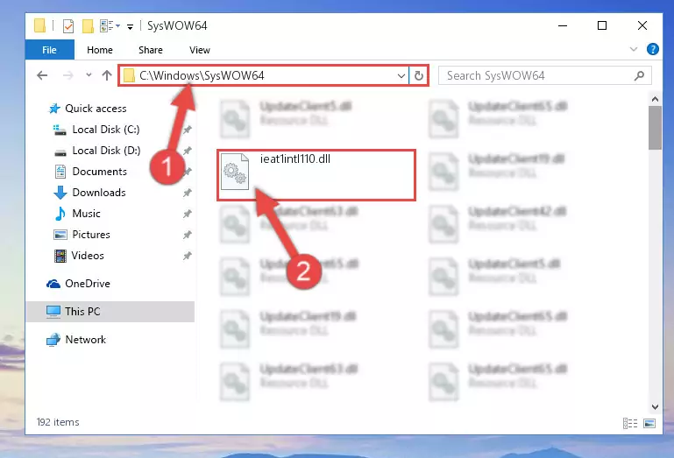
Task: Click pin icon beside Local Disk (C:)
Action: (x=187, y=130)
